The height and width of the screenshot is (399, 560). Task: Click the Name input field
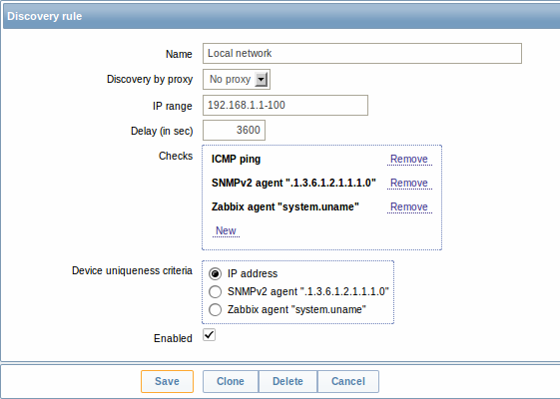tap(362, 54)
